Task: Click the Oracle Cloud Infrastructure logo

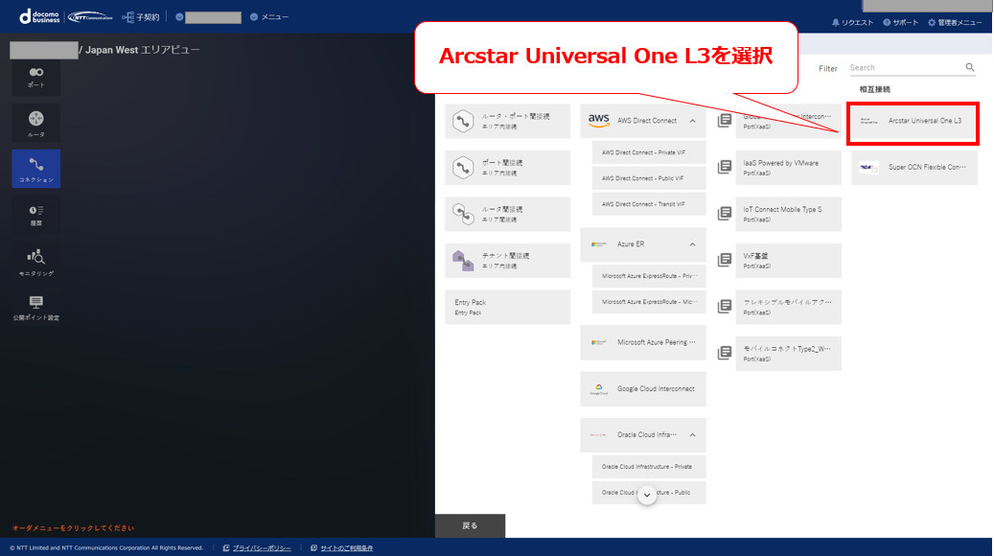Action: [x=598, y=435]
